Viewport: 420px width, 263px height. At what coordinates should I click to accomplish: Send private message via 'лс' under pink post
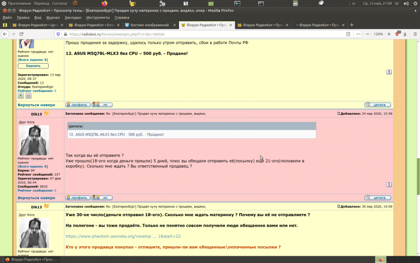tap(102, 198)
